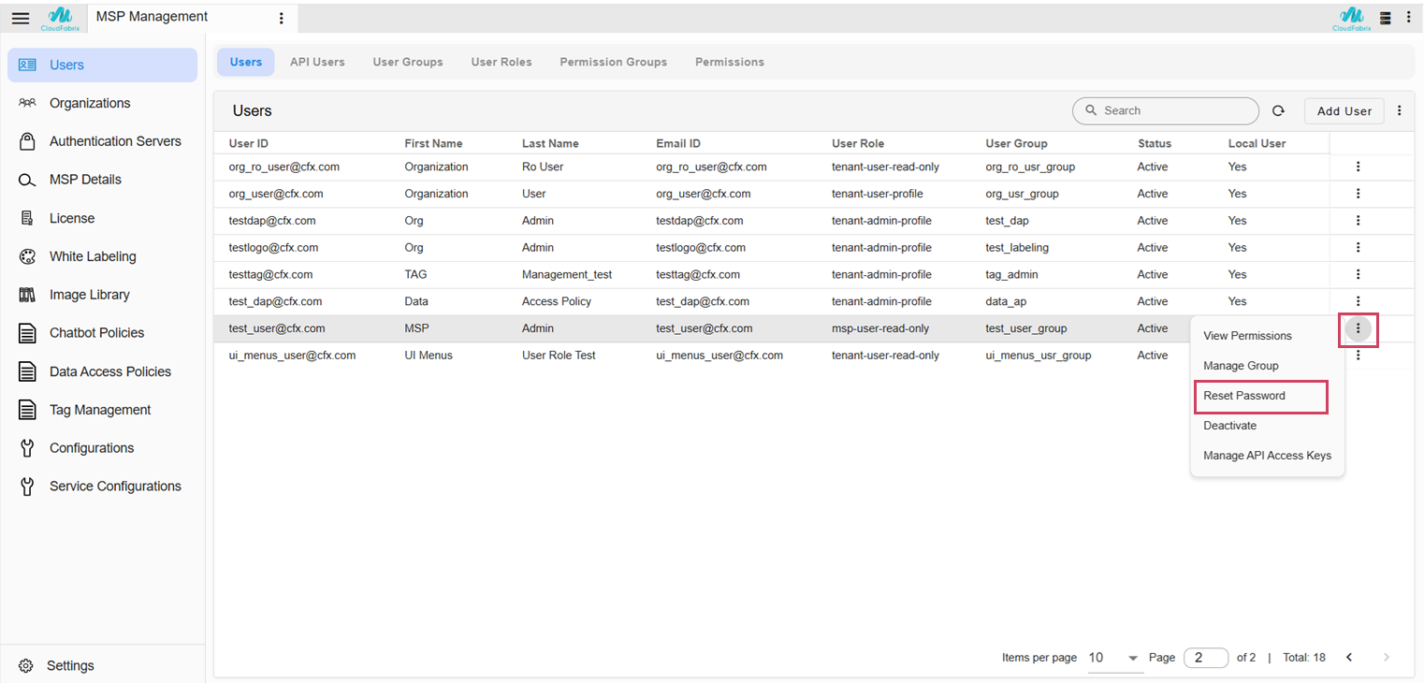Image resolution: width=1424 pixels, height=683 pixels.
Task: Open row actions for ui_menus_user@cfx.com
Action: pos(1358,356)
